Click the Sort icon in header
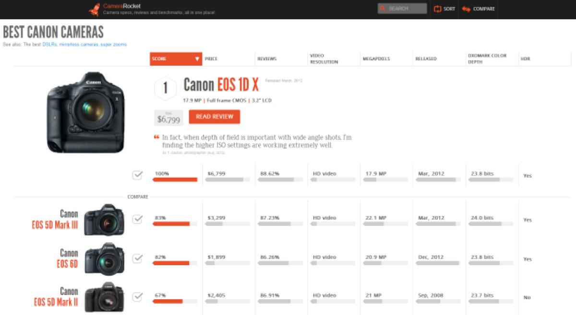Screen dimensions: 576x315 437,9
